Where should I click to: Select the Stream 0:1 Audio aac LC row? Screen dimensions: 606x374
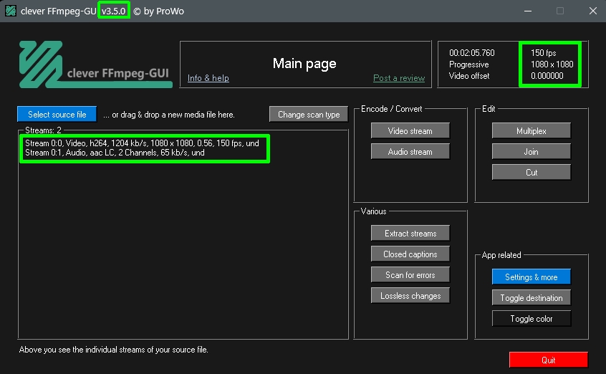tap(115, 153)
